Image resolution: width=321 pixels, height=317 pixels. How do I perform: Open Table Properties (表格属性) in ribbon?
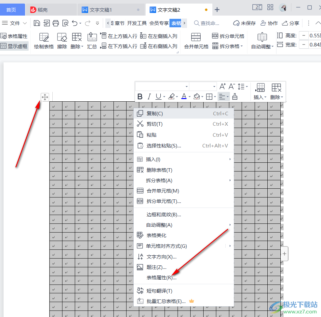[x=14, y=36]
